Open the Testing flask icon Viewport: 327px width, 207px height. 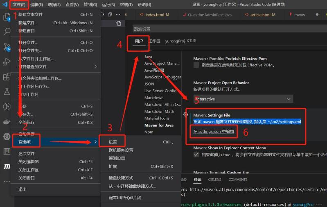click(x=7, y=91)
